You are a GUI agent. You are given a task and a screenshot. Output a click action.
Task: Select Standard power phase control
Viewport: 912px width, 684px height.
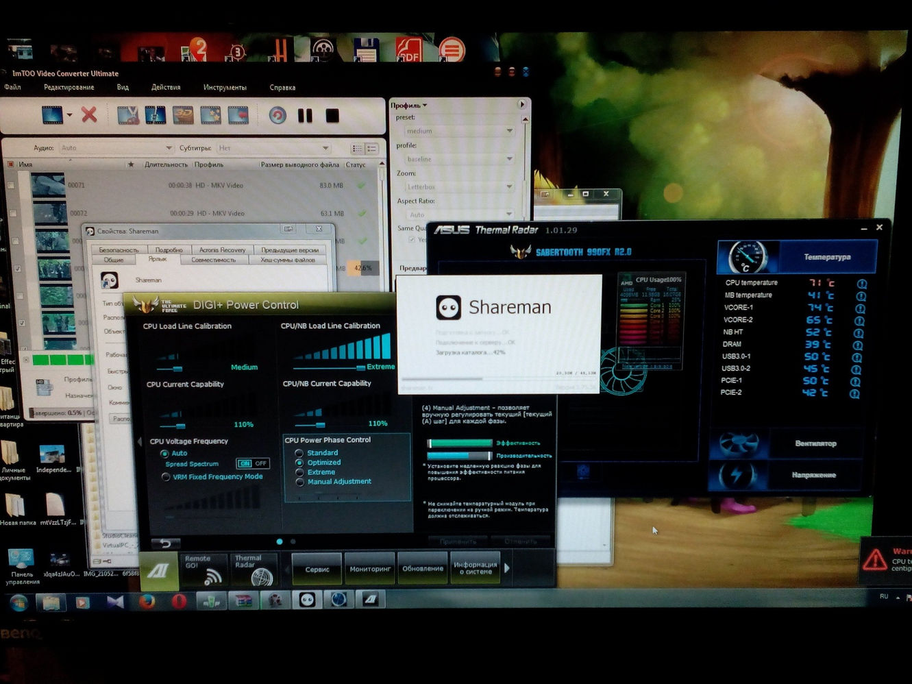tap(299, 453)
